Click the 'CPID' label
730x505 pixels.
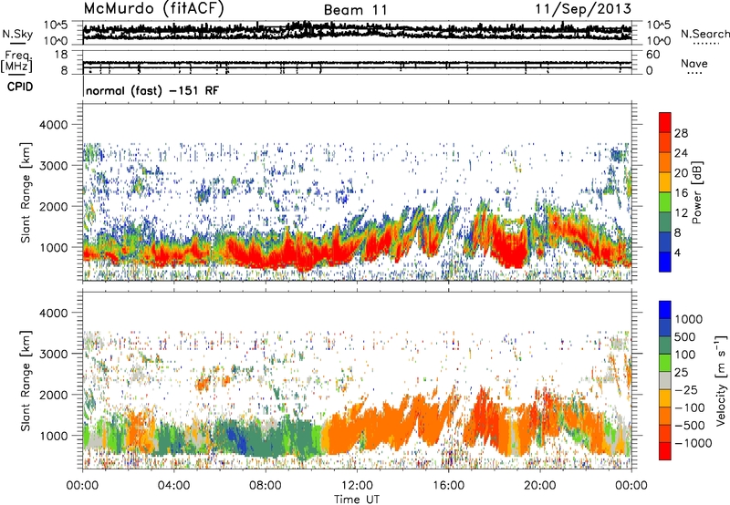tap(19, 87)
